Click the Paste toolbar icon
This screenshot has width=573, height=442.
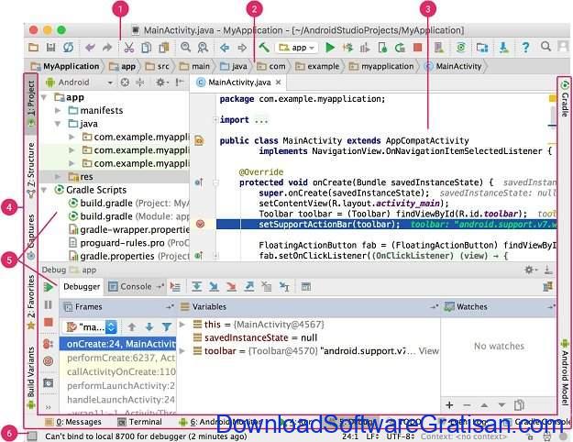click(164, 48)
